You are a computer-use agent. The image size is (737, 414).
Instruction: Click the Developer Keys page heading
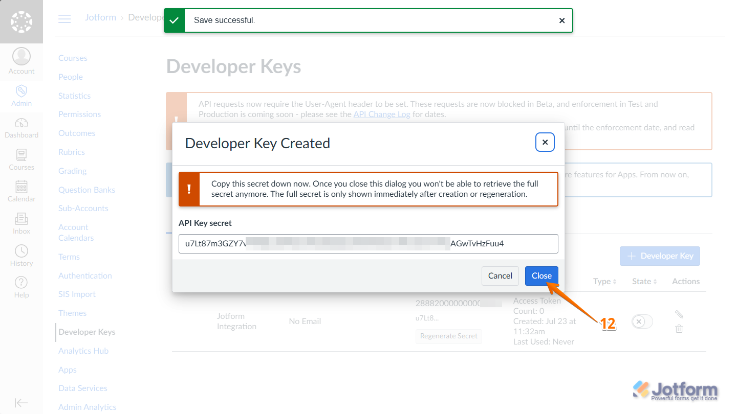point(234,67)
